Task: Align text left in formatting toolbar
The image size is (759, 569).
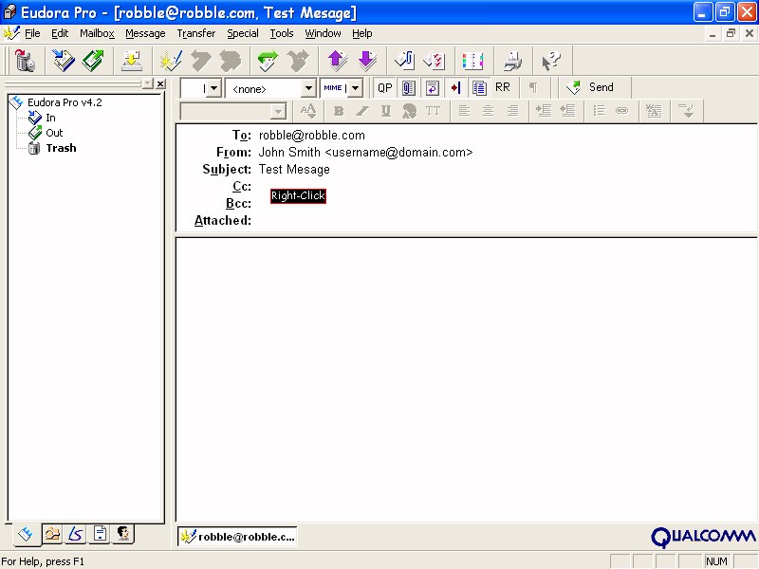Action: [464, 111]
